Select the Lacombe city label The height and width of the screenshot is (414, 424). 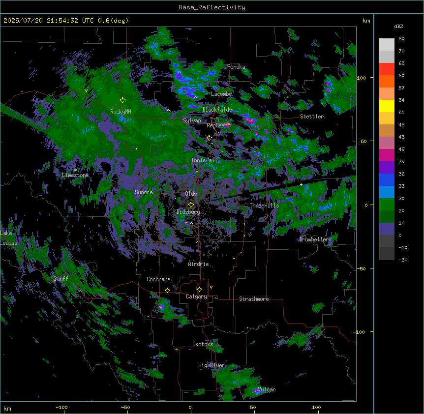(221, 94)
